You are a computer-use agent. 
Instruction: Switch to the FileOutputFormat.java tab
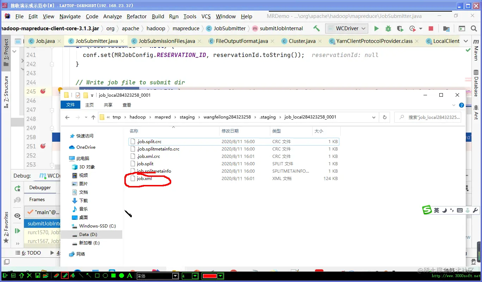pyautogui.click(x=242, y=41)
